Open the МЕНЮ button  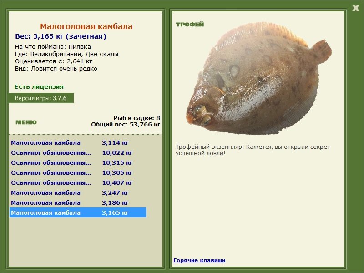pos(26,122)
